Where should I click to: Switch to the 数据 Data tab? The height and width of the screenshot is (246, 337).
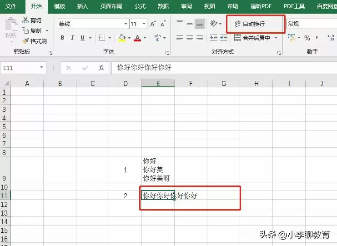pos(163,6)
